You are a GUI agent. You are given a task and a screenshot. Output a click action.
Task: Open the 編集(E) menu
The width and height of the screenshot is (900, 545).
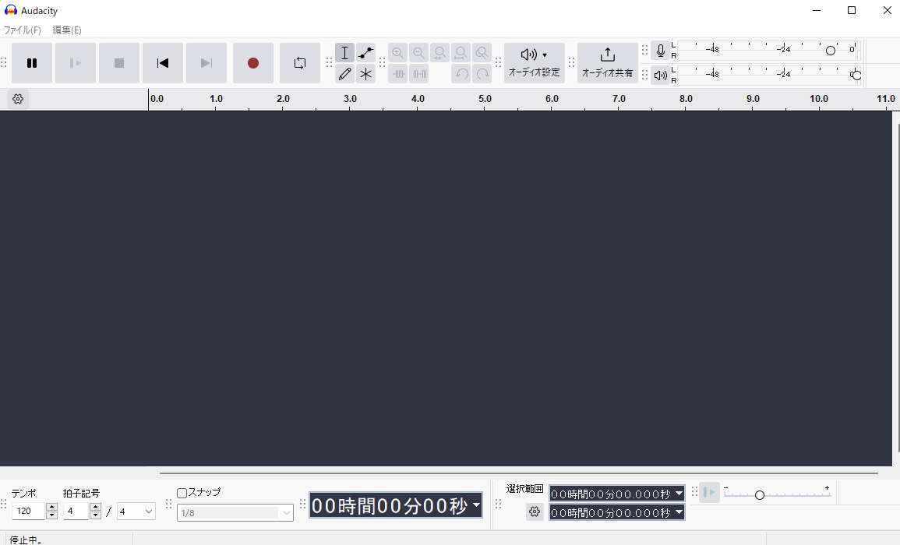pyautogui.click(x=66, y=30)
